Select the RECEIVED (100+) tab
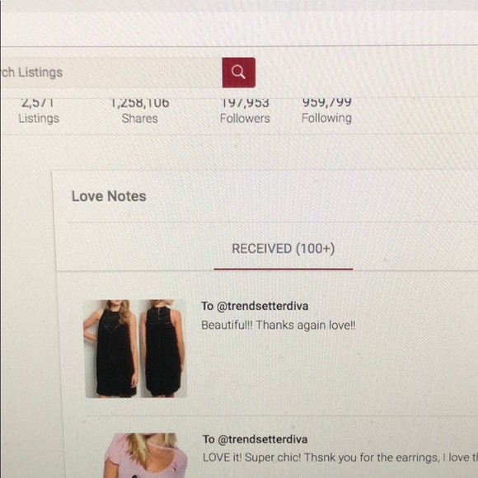The image size is (478, 478). pos(284,249)
